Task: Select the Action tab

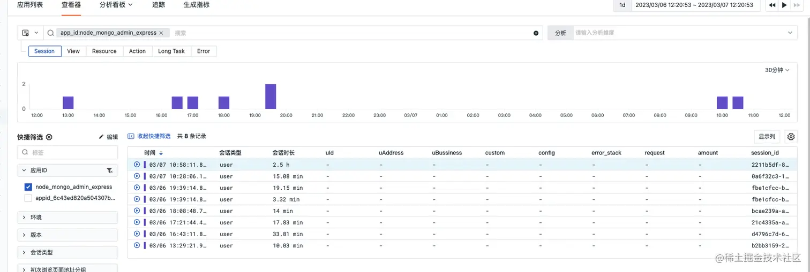Action: pos(137,51)
